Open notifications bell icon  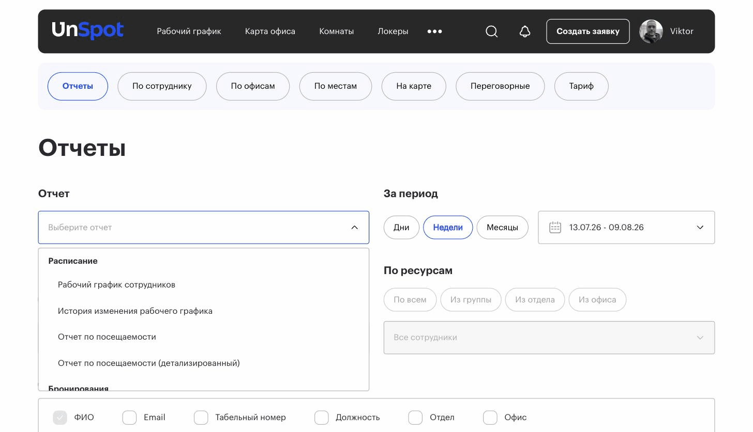pyautogui.click(x=525, y=31)
